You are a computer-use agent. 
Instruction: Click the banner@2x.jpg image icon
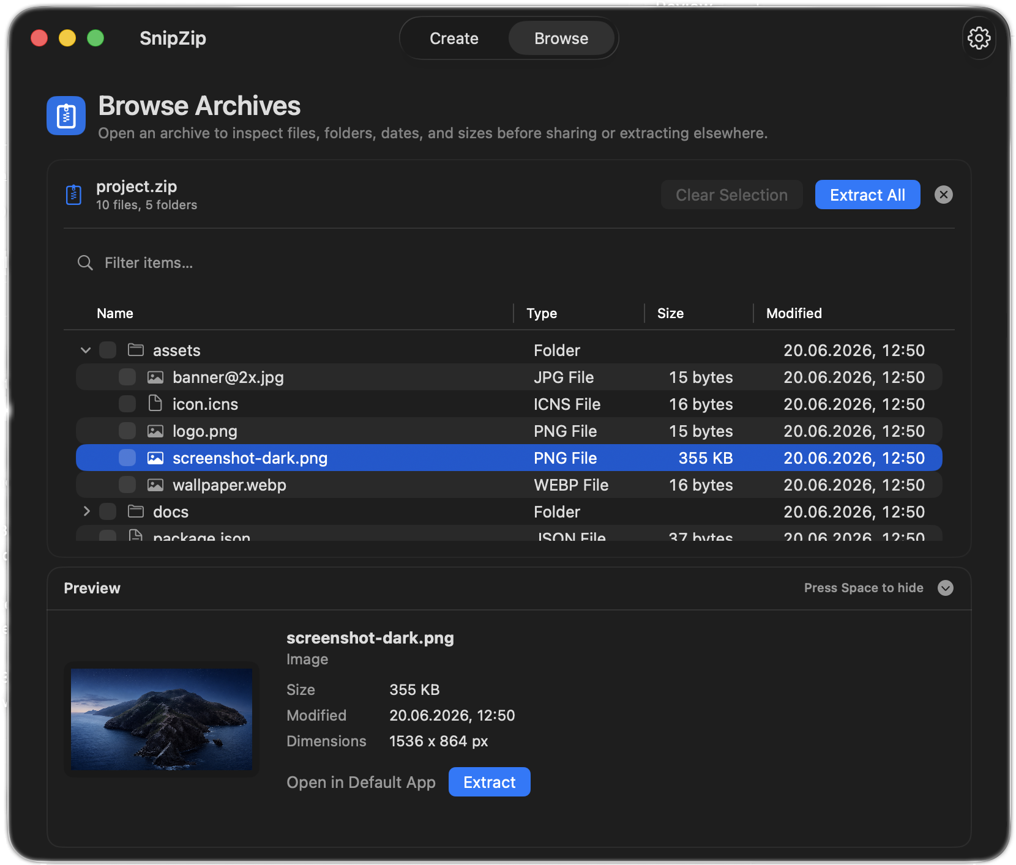(x=155, y=377)
